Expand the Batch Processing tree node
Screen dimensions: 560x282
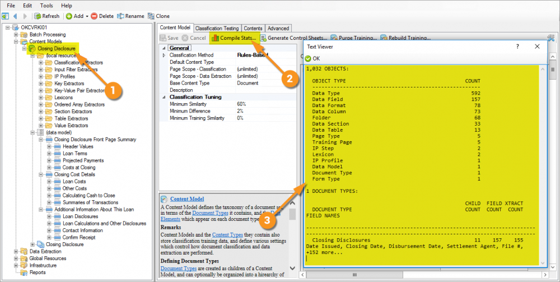pyautogui.click(x=16, y=35)
